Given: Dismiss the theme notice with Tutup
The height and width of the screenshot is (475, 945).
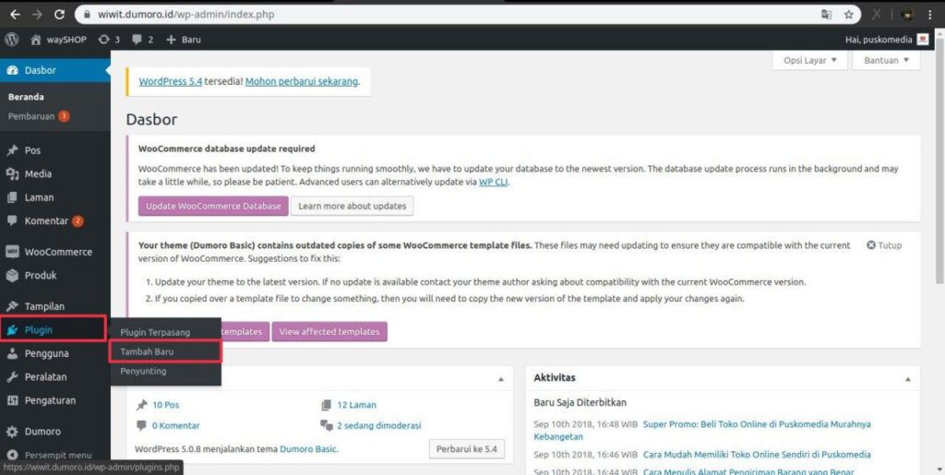Looking at the screenshot, I should (x=884, y=245).
